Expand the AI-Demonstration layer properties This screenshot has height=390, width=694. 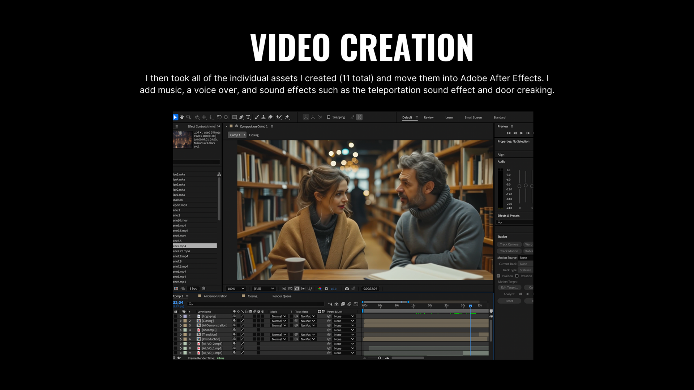(x=181, y=325)
